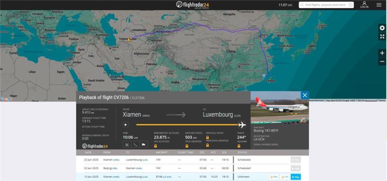This screenshot has height=181, width=387.
Task: Download CSV for 15 Jun flight
Action: pyautogui.click(x=285, y=177)
